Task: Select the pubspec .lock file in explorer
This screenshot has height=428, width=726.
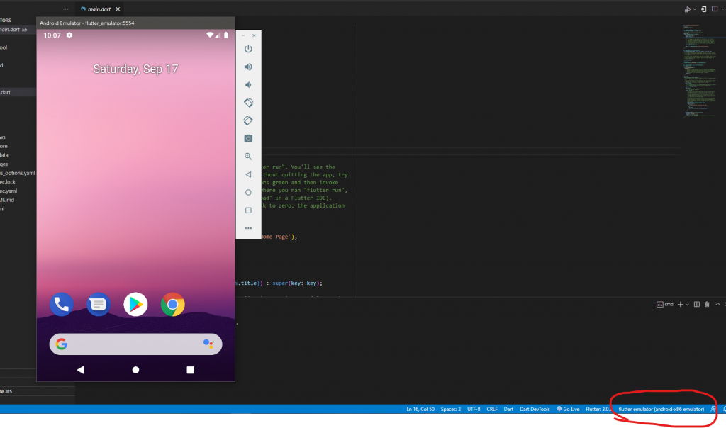Action: click(x=8, y=182)
